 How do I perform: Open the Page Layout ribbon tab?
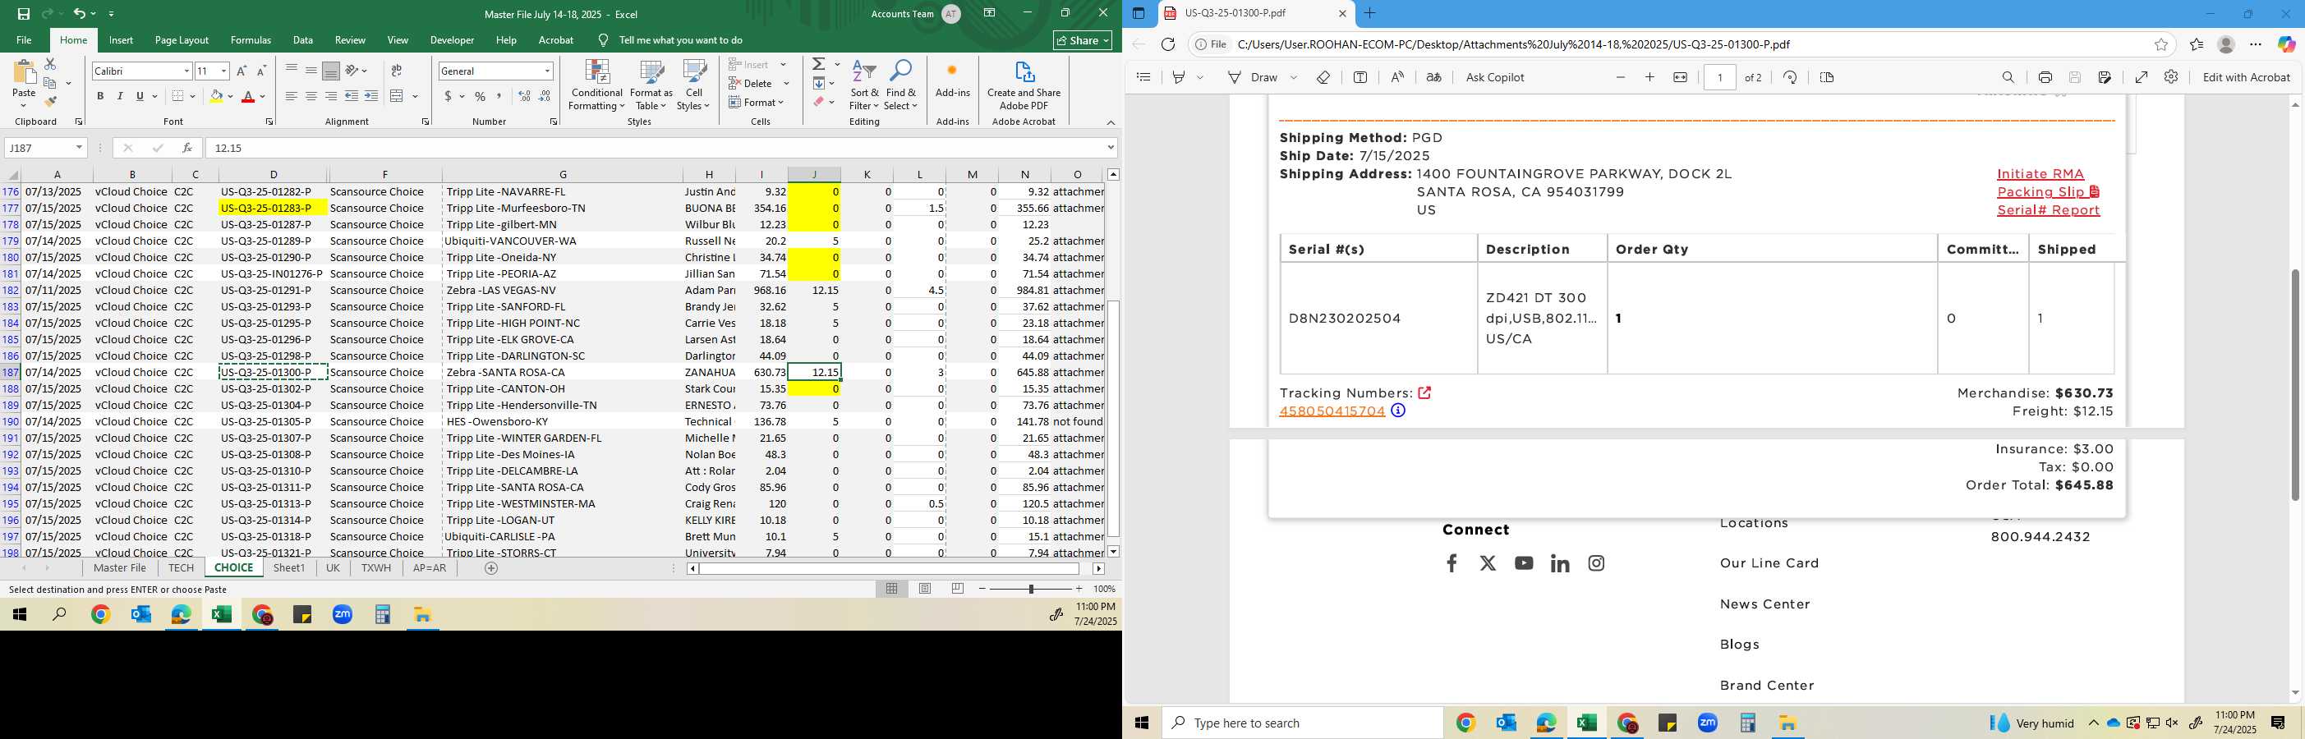[182, 40]
